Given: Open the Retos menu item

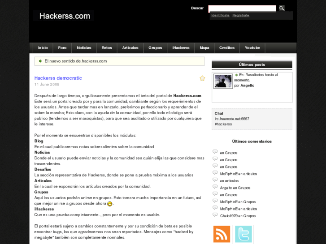Looking at the screenshot, I should [x=107, y=48].
